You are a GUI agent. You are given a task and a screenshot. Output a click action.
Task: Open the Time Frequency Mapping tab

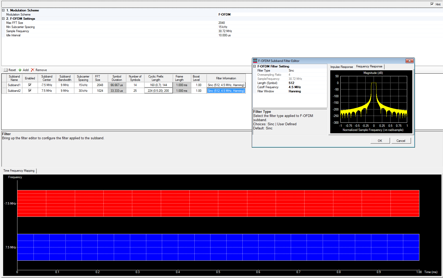point(19,171)
